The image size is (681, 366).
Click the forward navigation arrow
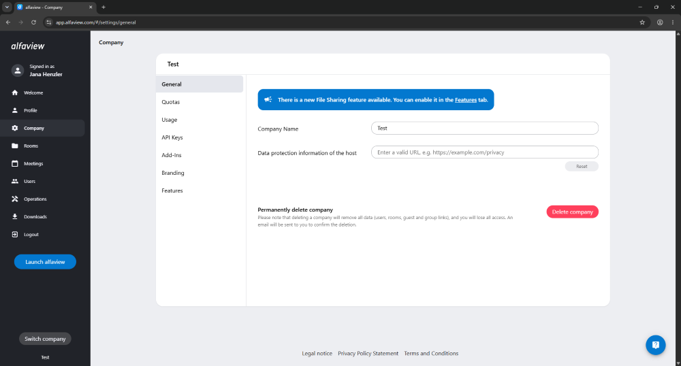pos(20,22)
